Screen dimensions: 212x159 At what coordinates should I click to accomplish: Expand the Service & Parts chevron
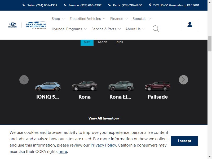pyautogui.click(x=120, y=29)
